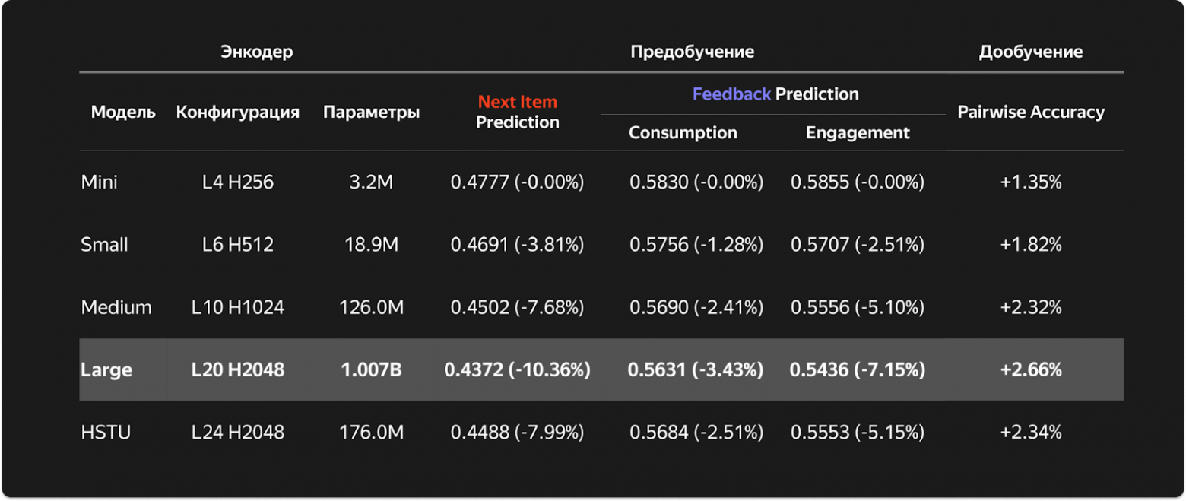Select the Consumption sub-column header
Screen dimensions: 1186x501
click(683, 132)
